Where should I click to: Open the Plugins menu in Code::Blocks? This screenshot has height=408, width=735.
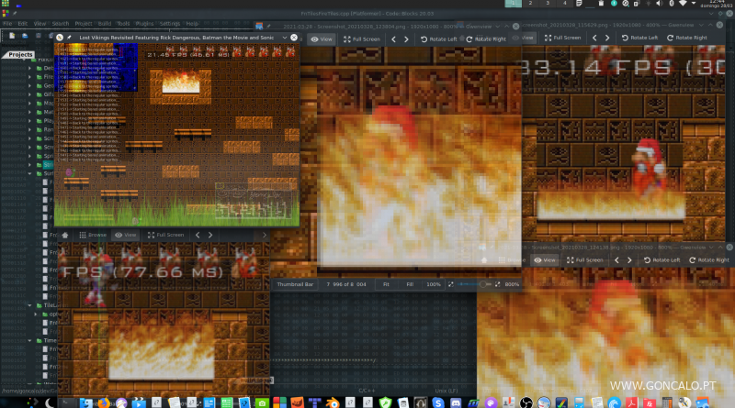(144, 24)
